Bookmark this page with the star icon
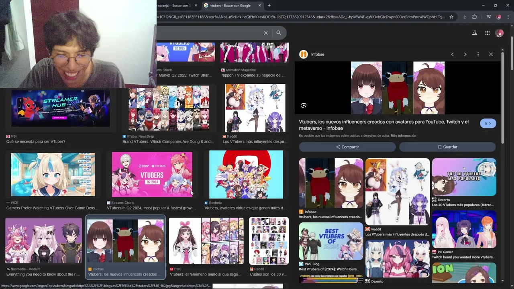 (451, 17)
